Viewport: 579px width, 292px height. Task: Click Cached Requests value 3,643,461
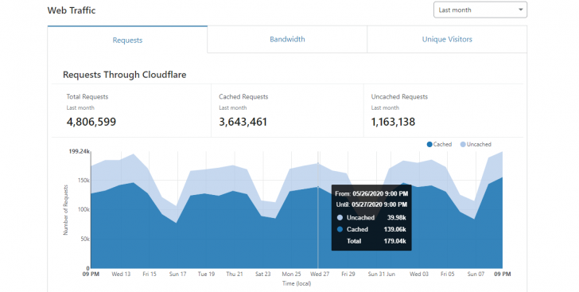click(243, 122)
